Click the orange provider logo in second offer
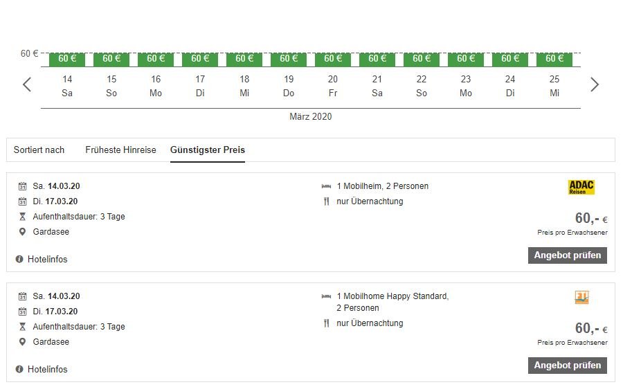 [x=581, y=298]
